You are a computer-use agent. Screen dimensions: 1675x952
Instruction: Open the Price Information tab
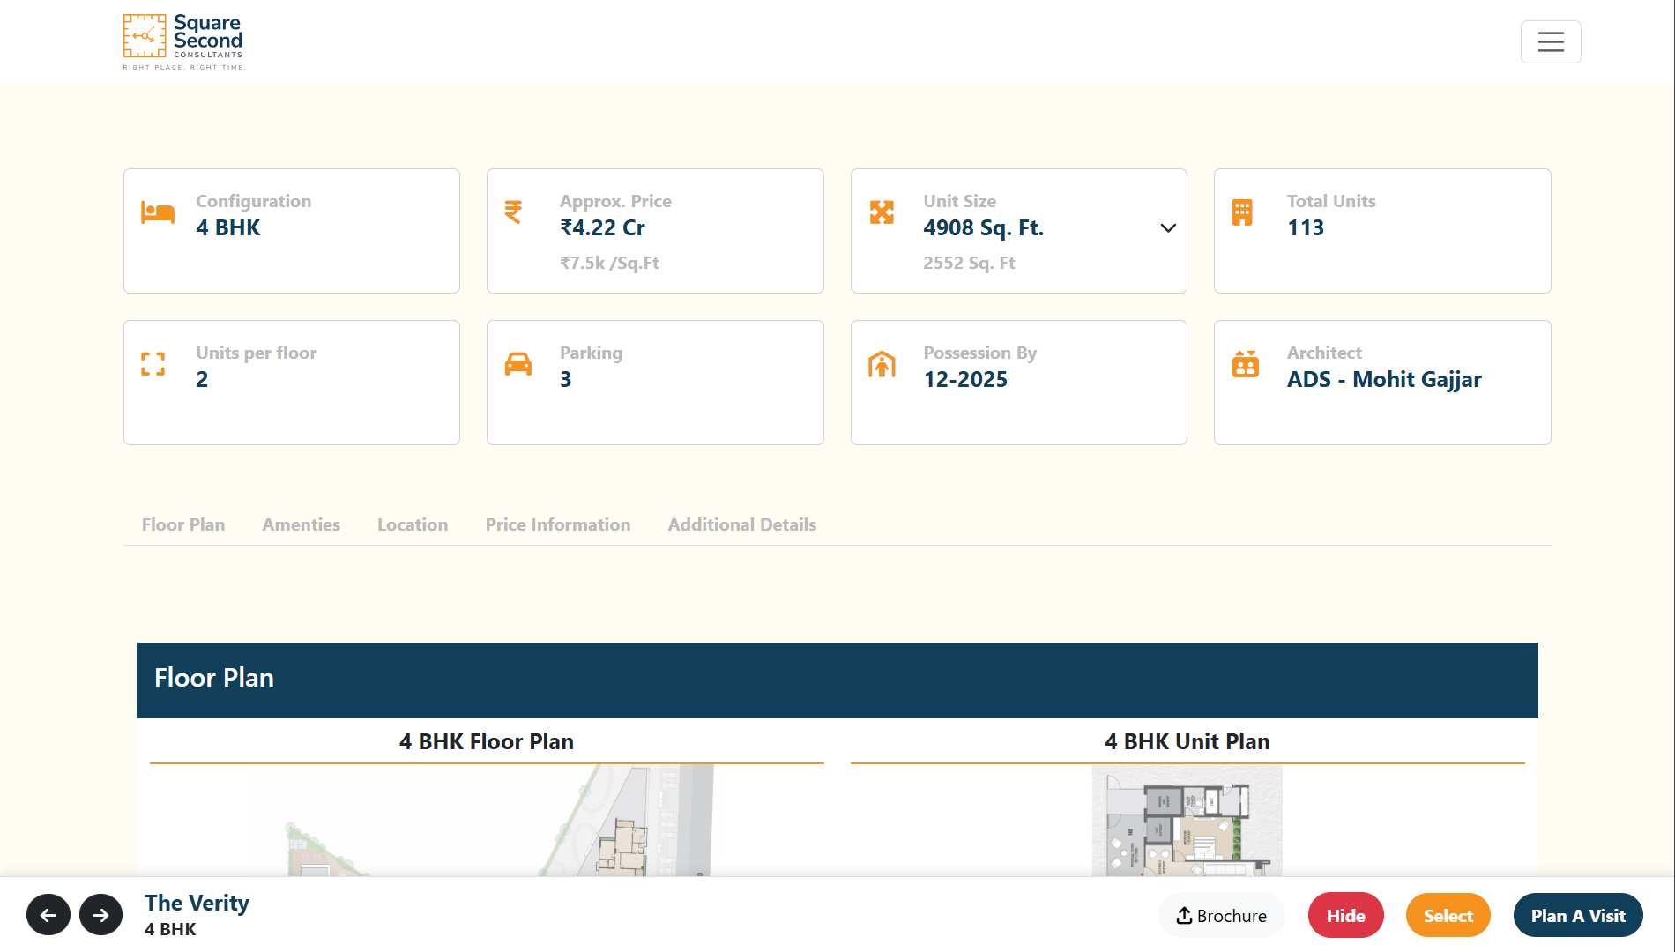pyautogui.click(x=558, y=524)
